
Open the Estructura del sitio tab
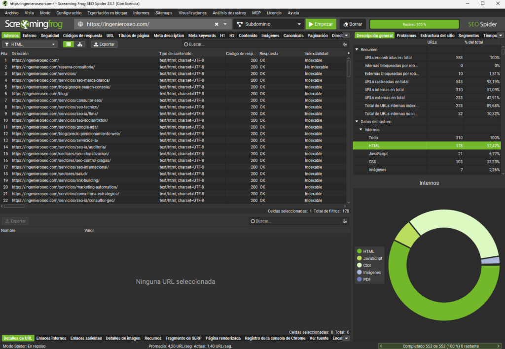(437, 35)
